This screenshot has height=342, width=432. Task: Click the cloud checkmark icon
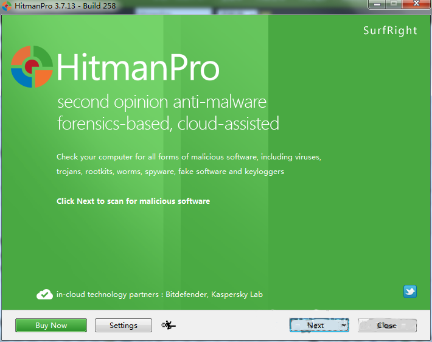44,295
